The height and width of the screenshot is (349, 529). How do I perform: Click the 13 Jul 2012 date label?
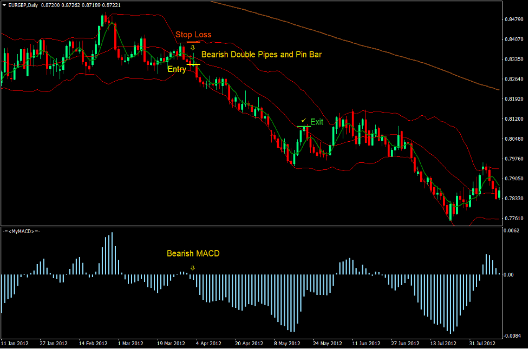coord(443,344)
